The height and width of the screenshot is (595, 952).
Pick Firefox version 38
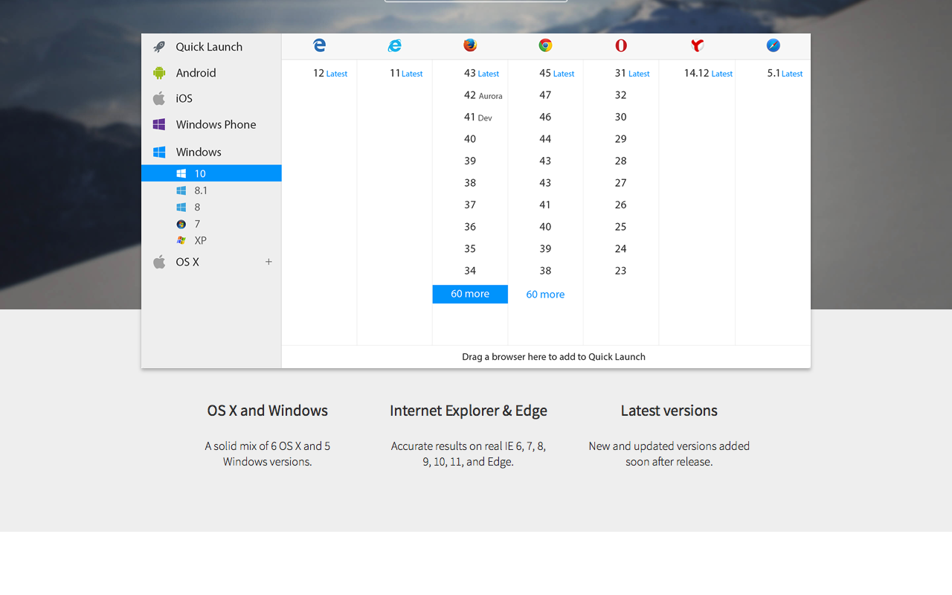(x=470, y=183)
